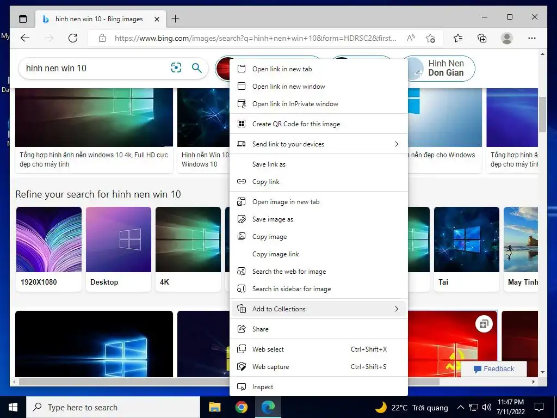The image size is (557, 418).
Task: Open the Desktop refine thumbnail
Action: (119, 249)
